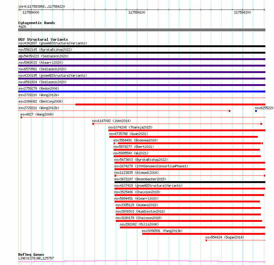Image resolution: width=274 pixels, height=265 pixels.
Task: Open nsv4330195 (gnomADStructuralVariants) entry
Action: pos(53,75)
